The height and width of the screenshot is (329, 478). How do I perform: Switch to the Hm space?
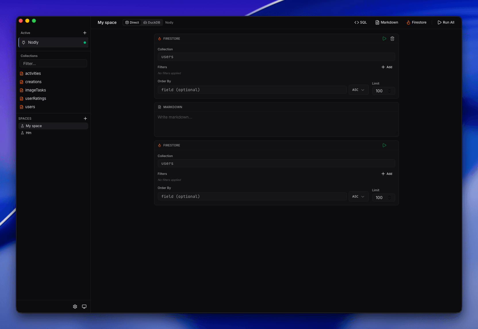click(28, 133)
